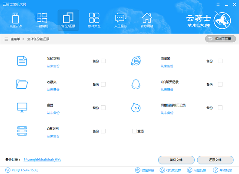Viewport: 239px width, 174px height.
Task: Switch to 备份/还原 section
Action: 68,20
